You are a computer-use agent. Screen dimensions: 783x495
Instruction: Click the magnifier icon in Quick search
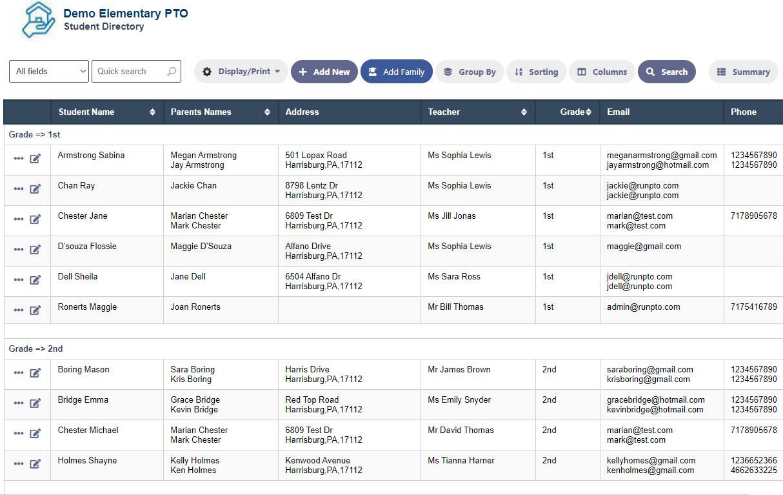170,71
